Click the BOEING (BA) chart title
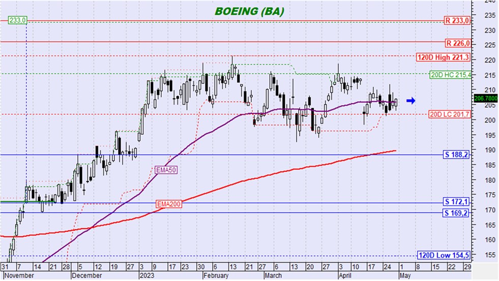Viewport: 499px width, 281px height. tap(249, 12)
